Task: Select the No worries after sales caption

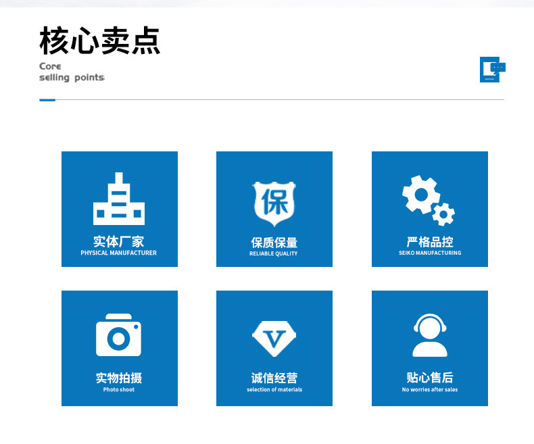Action: point(430,389)
